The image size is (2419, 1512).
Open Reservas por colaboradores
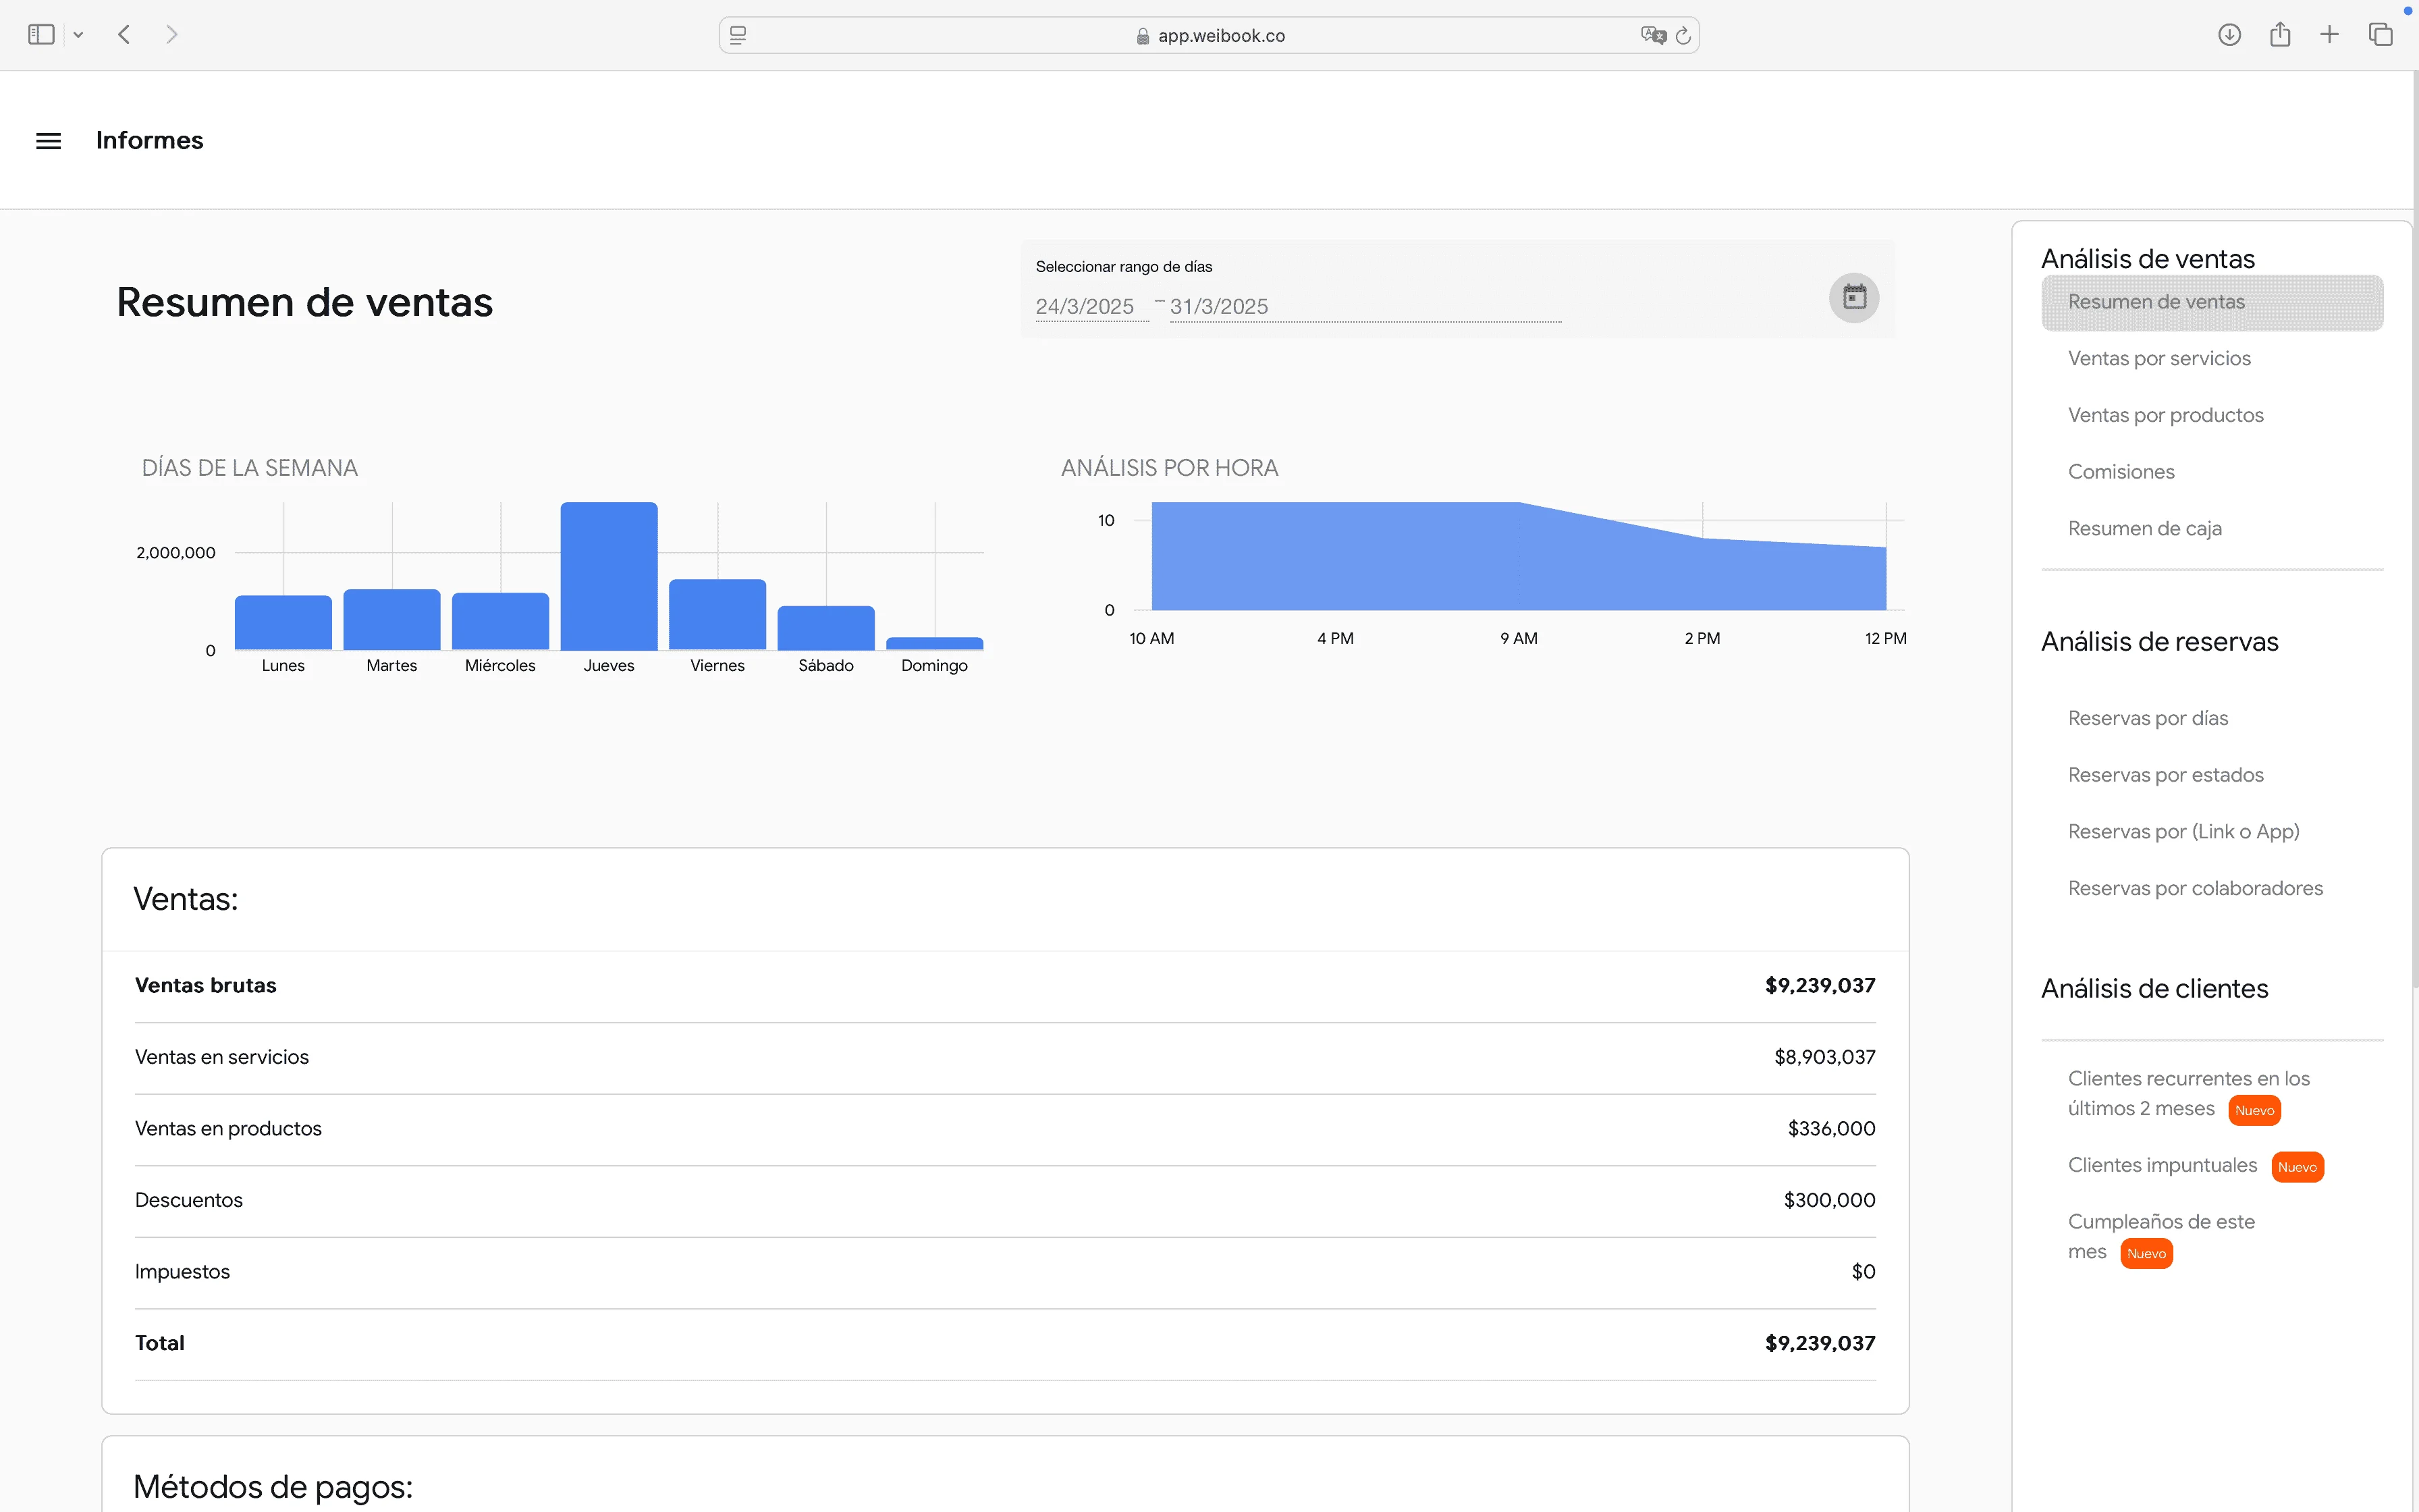(x=2196, y=887)
